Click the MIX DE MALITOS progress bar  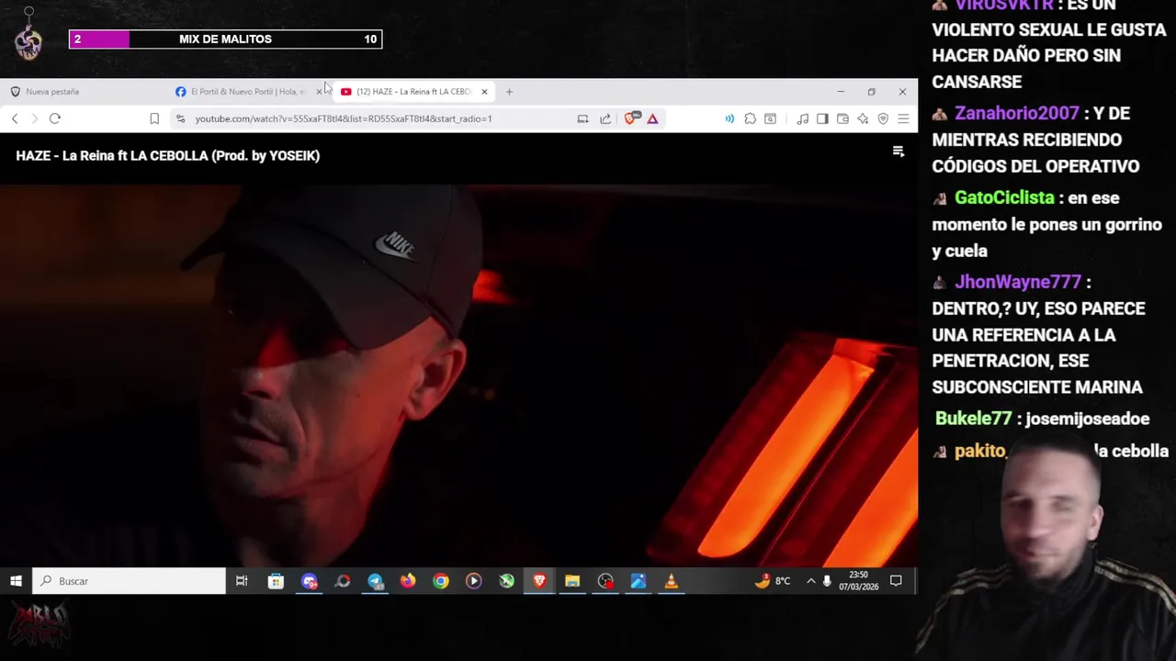tap(225, 39)
